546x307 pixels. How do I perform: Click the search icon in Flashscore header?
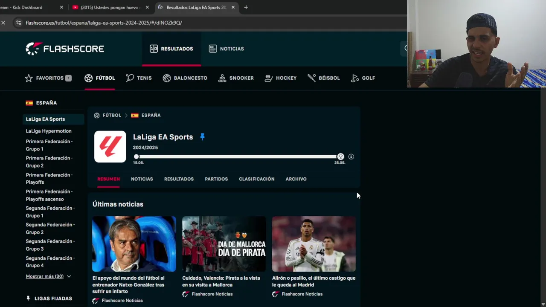(406, 49)
